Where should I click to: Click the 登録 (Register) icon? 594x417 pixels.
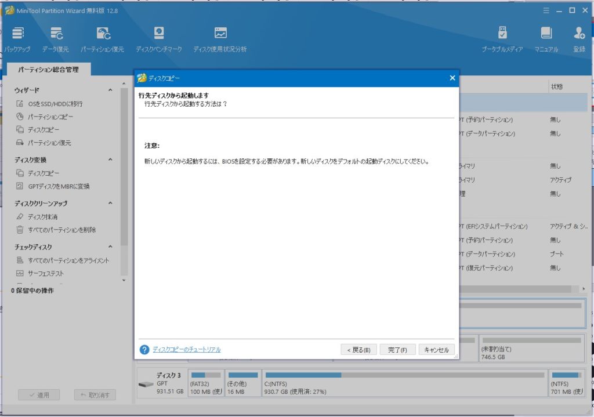[579, 34]
